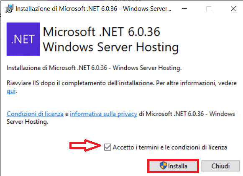The height and width of the screenshot is (176, 243).
Task: Click the window title bar text
Action: click(93, 9)
